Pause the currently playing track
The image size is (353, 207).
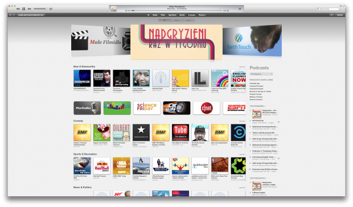24,9
